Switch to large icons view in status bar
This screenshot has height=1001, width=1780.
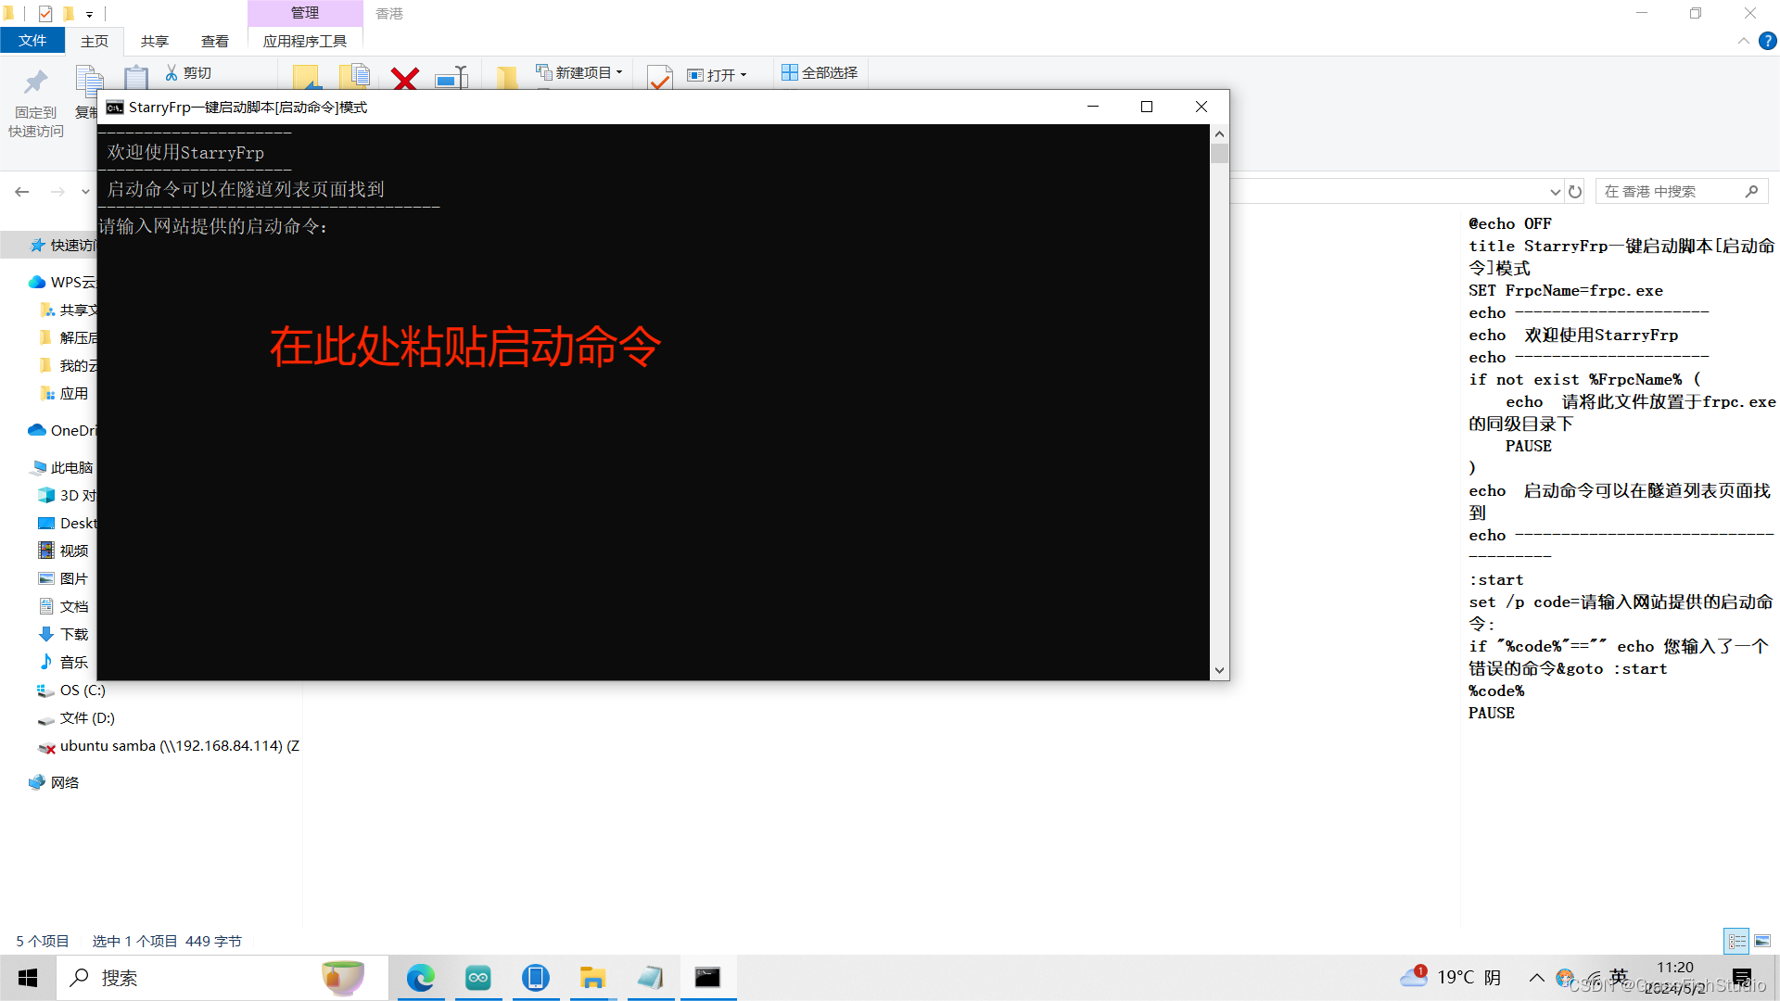pos(1762,941)
